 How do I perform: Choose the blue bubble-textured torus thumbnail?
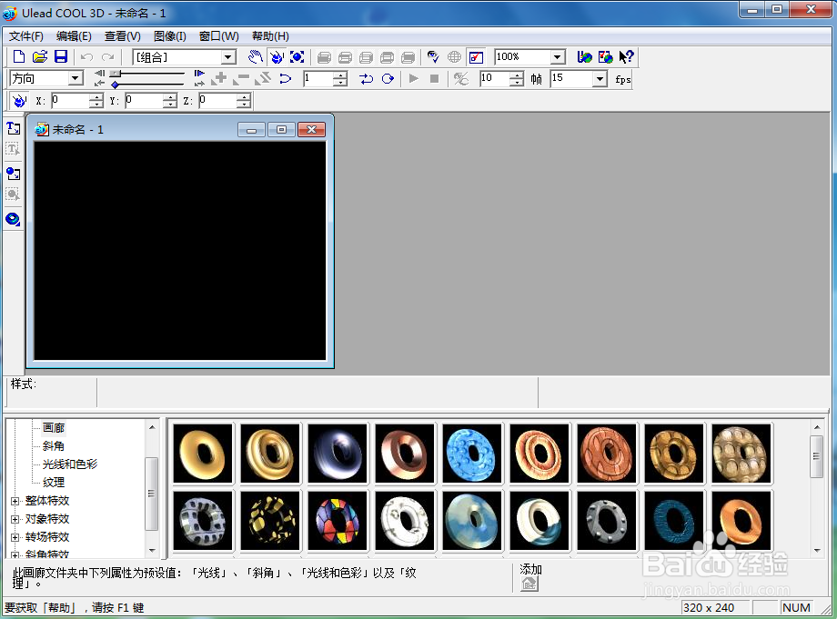point(472,454)
